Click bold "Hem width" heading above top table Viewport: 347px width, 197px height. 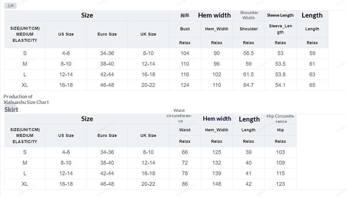click(x=214, y=15)
